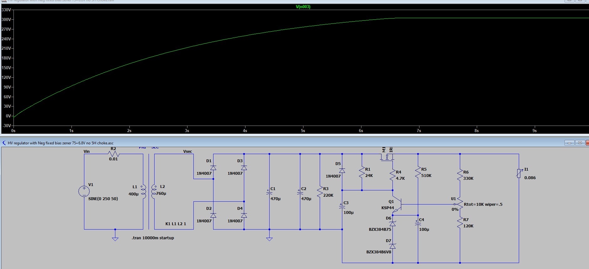Click R6's 330K value text

click(468, 178)
